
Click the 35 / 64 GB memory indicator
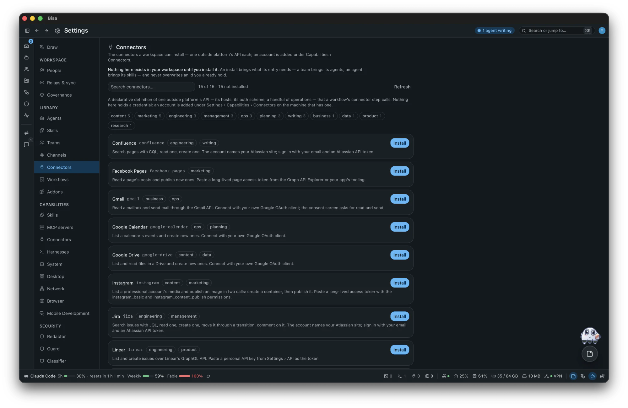coord(505,376)
